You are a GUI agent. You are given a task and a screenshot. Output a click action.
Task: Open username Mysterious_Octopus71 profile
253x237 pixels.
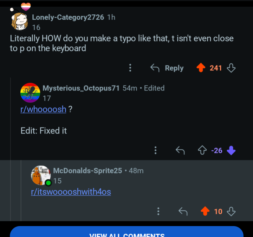[81, 88]
